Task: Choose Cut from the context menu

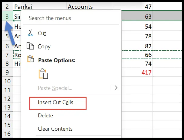Action: pyautogui.click(x=42, y=33)
